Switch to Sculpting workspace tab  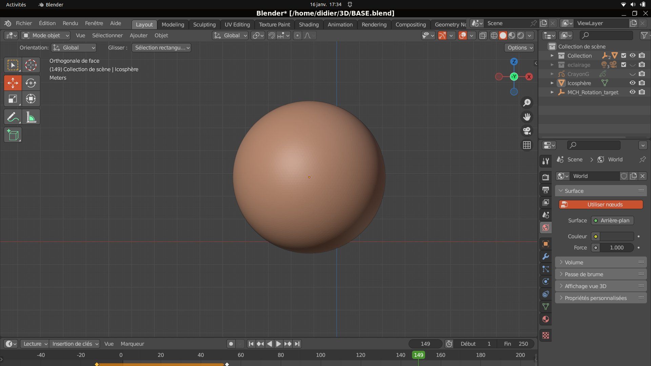(x=204, y=24)
